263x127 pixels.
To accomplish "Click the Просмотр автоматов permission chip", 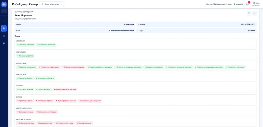I will pos(26,45).
